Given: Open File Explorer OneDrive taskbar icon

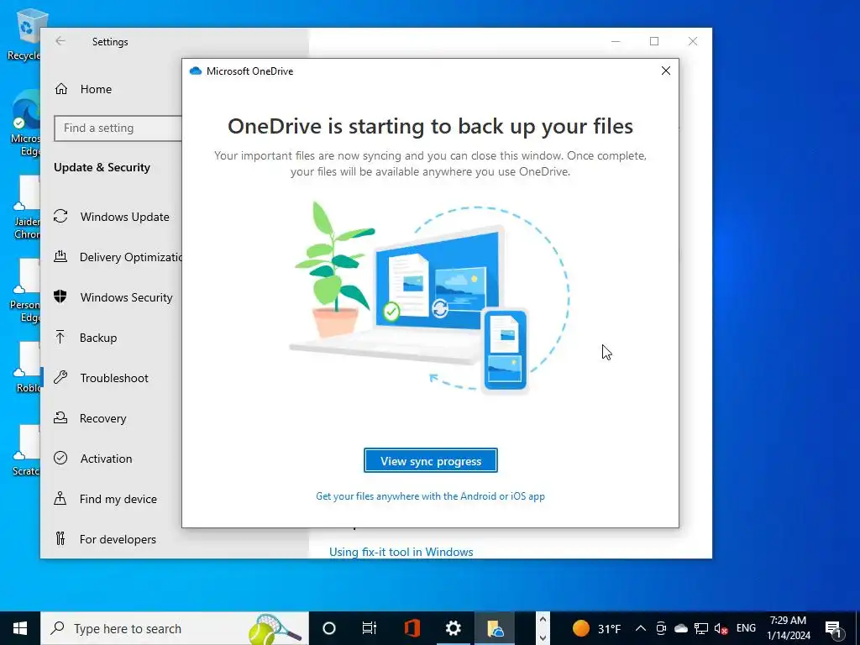Looking at the screenshot, I should (x=495, y=628).
